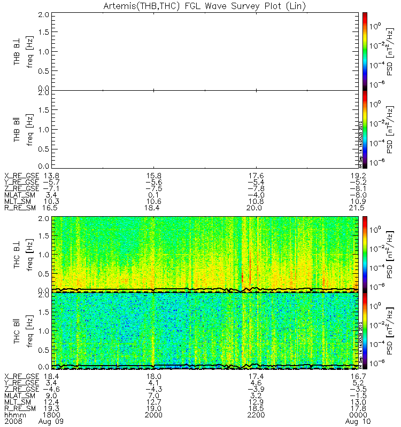
Task: Click the "THB B‖" y-axis label
Action: coord(17,130)
